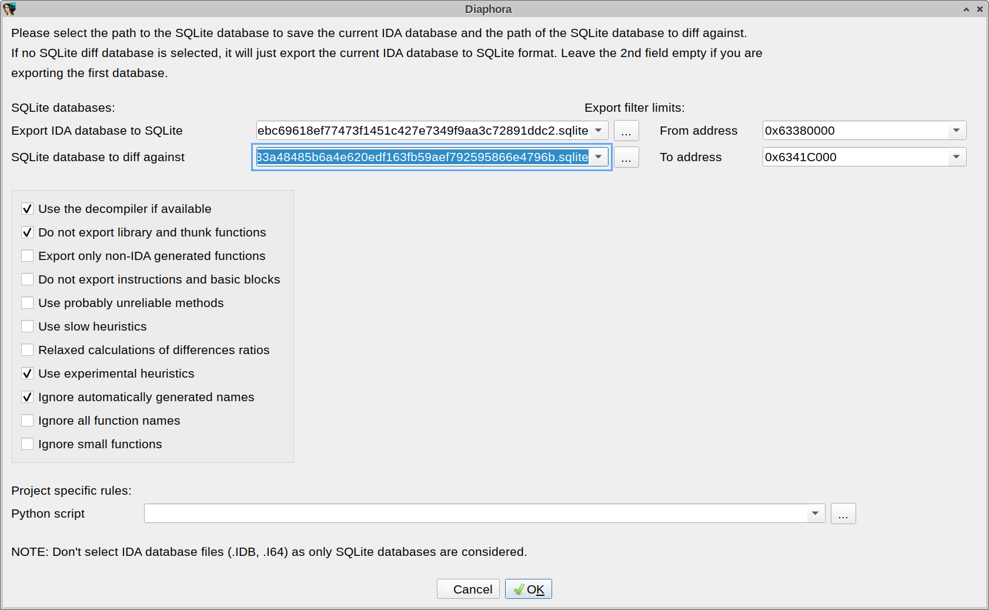Browse for the export SQLite database file
The image size is (989, 610).
coord(626,131)
